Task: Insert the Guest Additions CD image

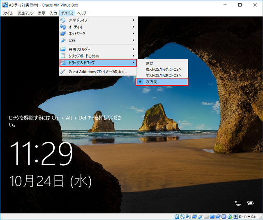Action: pyautogui.click(x=99, y=72)
